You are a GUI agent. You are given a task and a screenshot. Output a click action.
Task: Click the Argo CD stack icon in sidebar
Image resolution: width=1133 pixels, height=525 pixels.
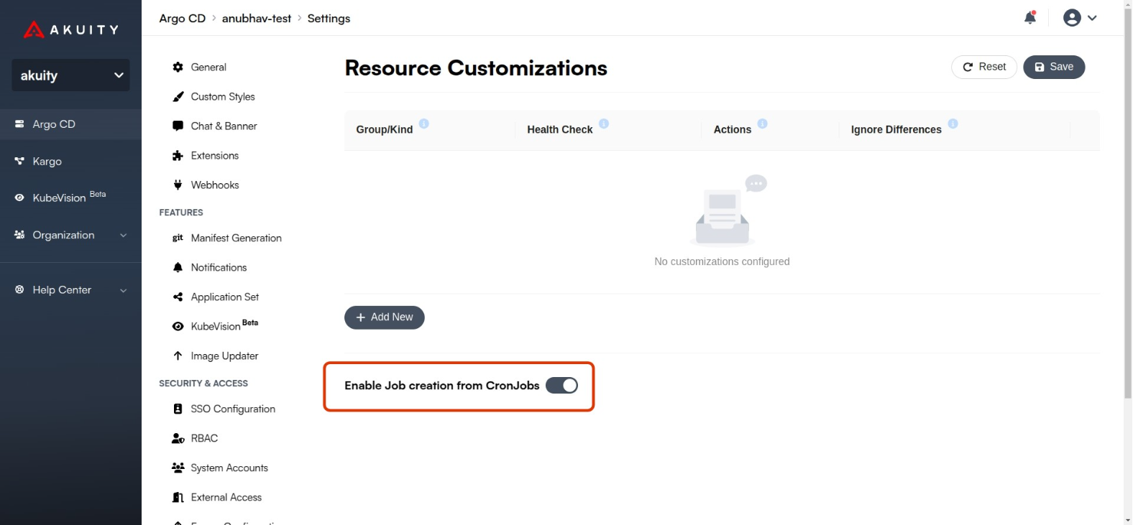[x=19, y=124]
